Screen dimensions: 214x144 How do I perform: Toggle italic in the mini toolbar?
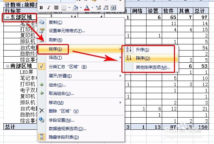pyautogui.click(x=48, y=8)
